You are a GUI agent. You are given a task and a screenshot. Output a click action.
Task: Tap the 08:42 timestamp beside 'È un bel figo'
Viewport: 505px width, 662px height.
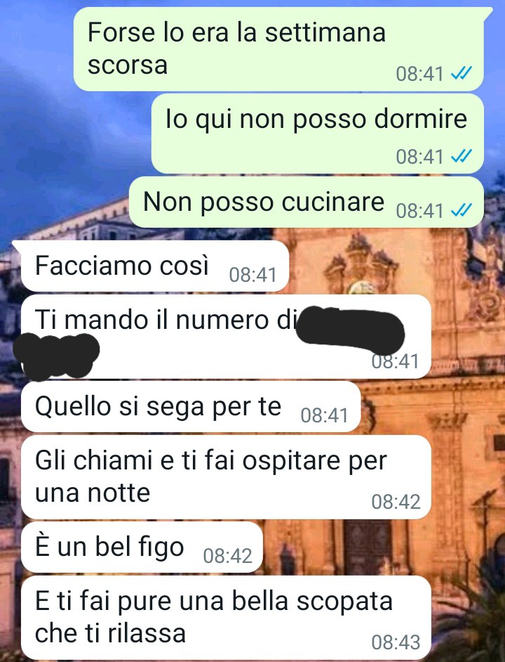228,556
